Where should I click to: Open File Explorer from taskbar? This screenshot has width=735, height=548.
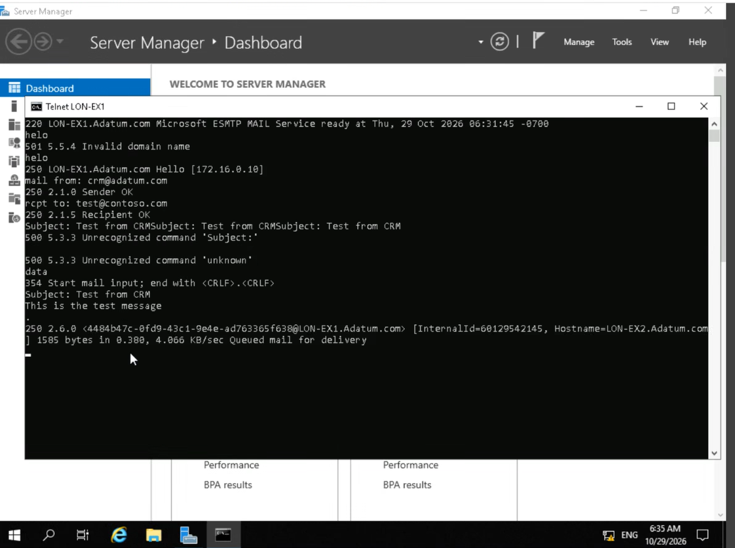point(154,534)
